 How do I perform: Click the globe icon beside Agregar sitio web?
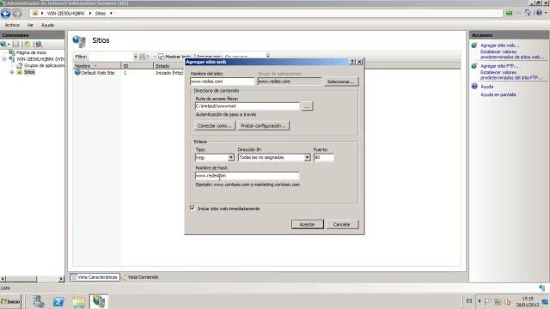[x=474, y=45]
